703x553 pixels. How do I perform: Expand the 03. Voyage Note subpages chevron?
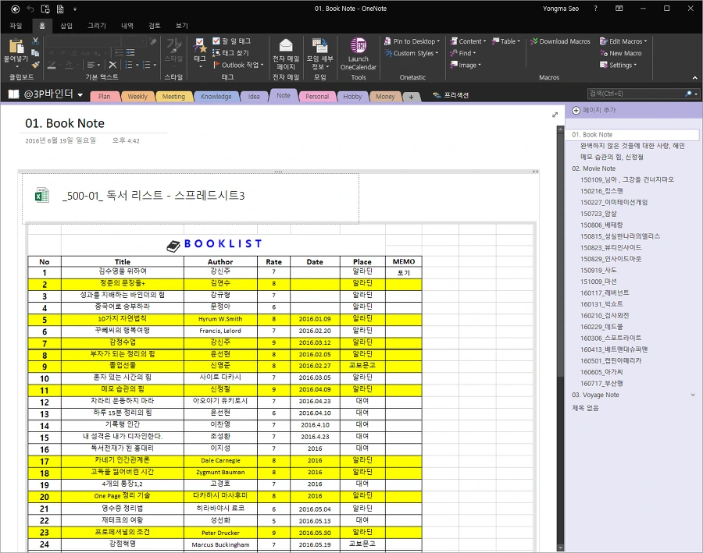coord(693,395)
